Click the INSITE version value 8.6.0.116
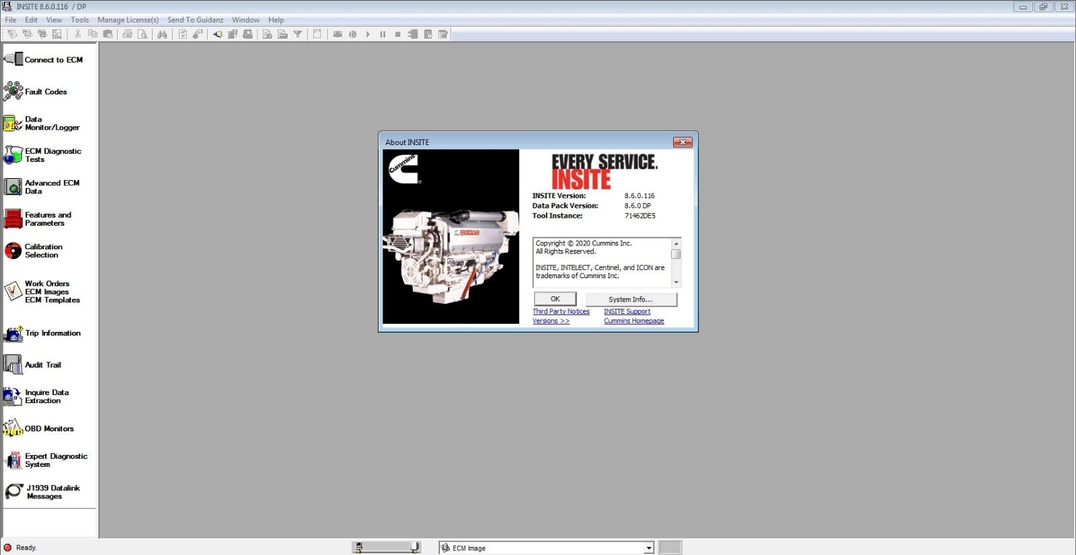Viewport: 1076px width, 555px height. pos(639,196)
